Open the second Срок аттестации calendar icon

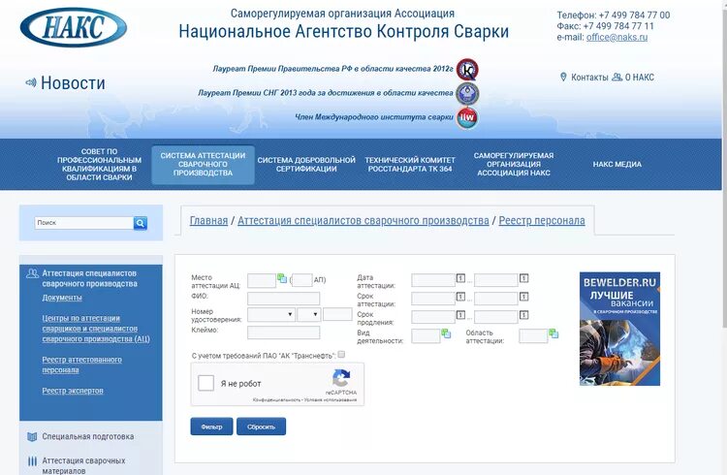[x=523, y=297]
